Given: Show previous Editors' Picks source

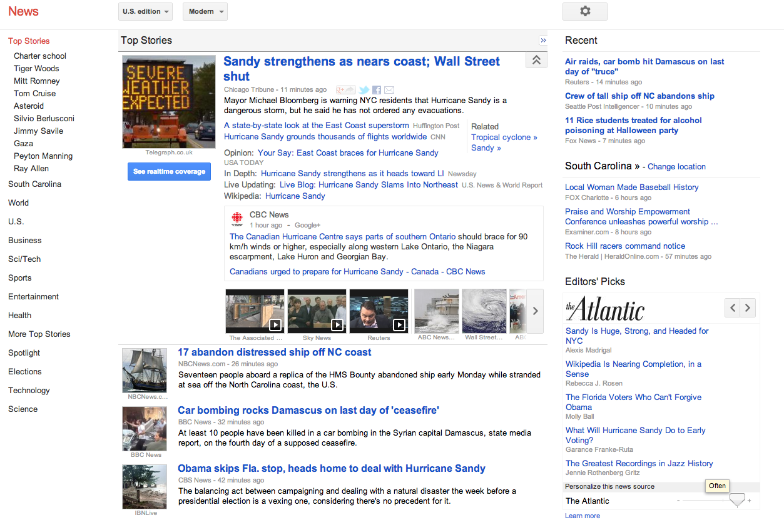Looking at the screenshot, I should pyautogui.click(x=732, y=307).
